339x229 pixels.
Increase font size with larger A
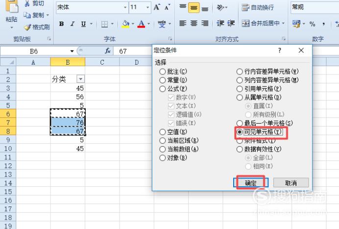[157, 7]
